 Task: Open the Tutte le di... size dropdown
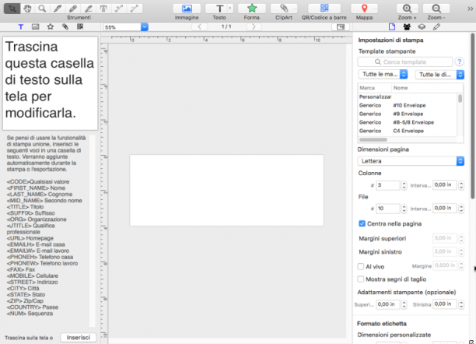pos(439,75)
